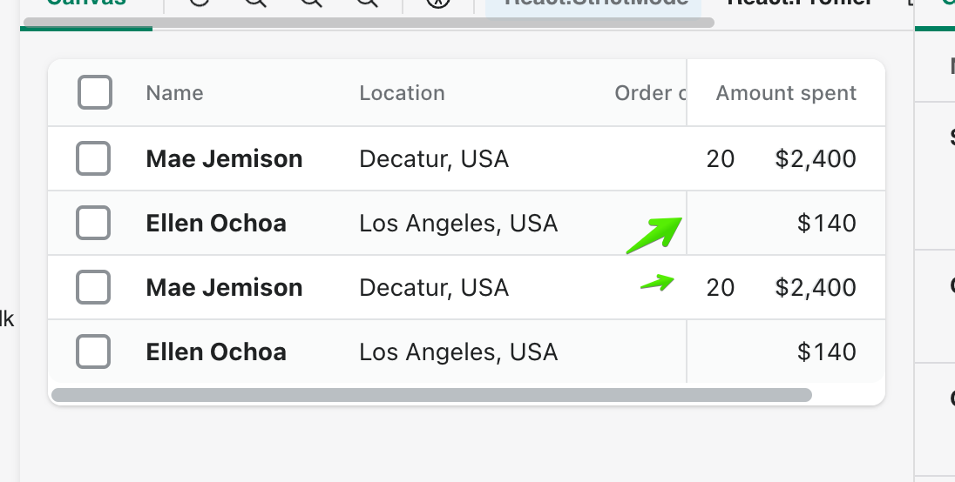
Task: Click the Name column header
Action: [174, 93]
